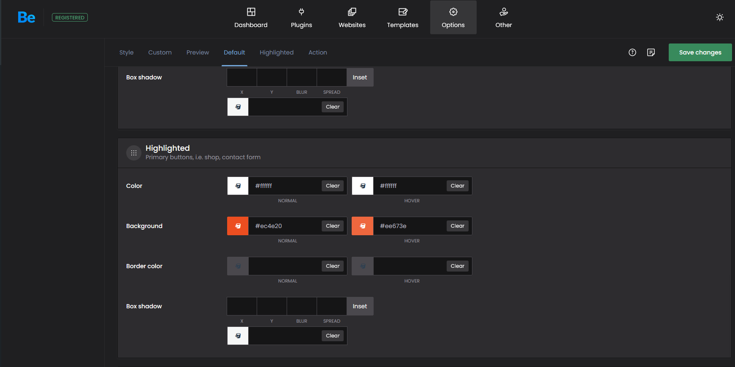Click Color normal #ffffff field

(x=285, y=186)
